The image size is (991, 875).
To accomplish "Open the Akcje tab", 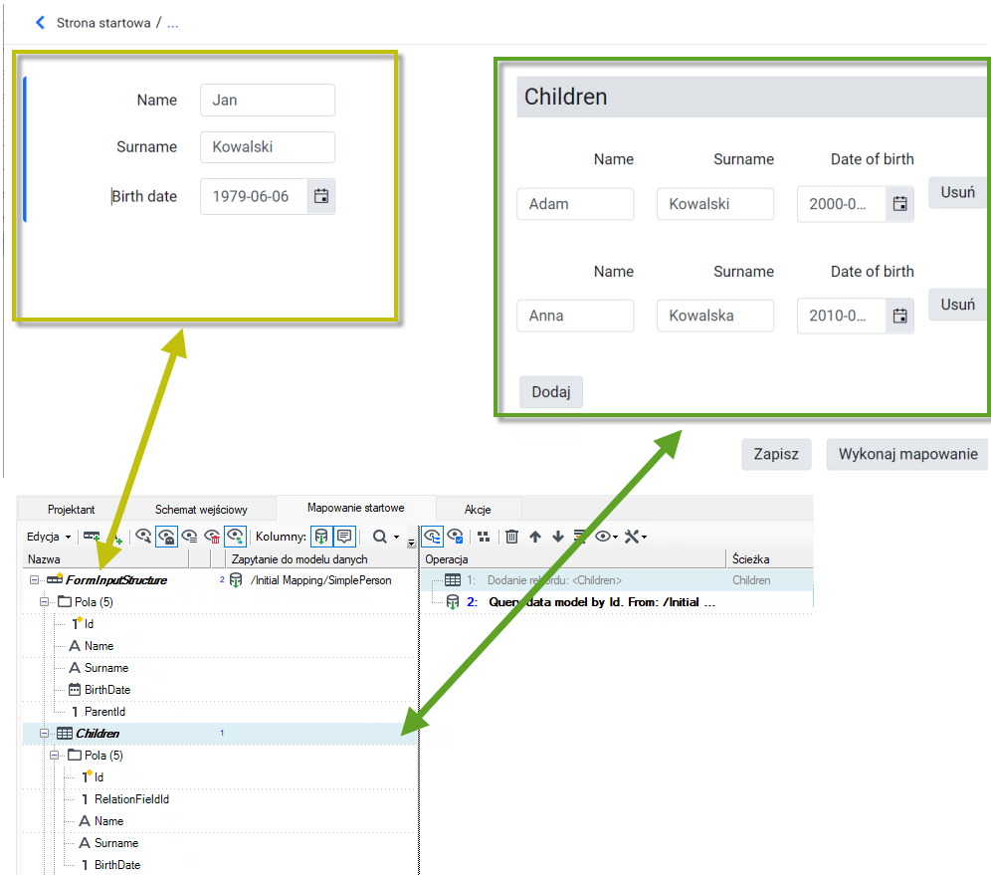I will [478, 510].
